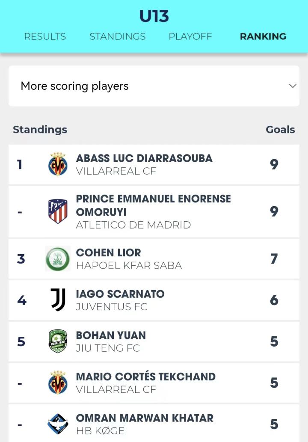Click the Goals column header

(x=280, y=129)
